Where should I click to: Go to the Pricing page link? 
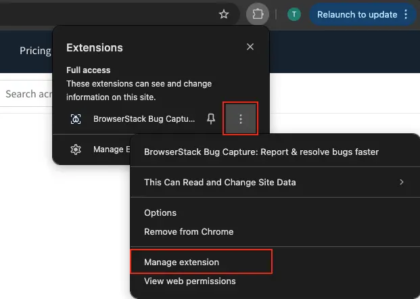[35, 51]
